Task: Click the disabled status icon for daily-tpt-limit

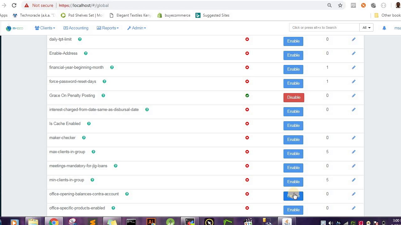Action: [247, 39]
